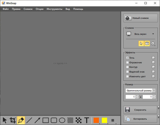Select the Crop tool
The image size is (160, 125).
pos(13,121)
